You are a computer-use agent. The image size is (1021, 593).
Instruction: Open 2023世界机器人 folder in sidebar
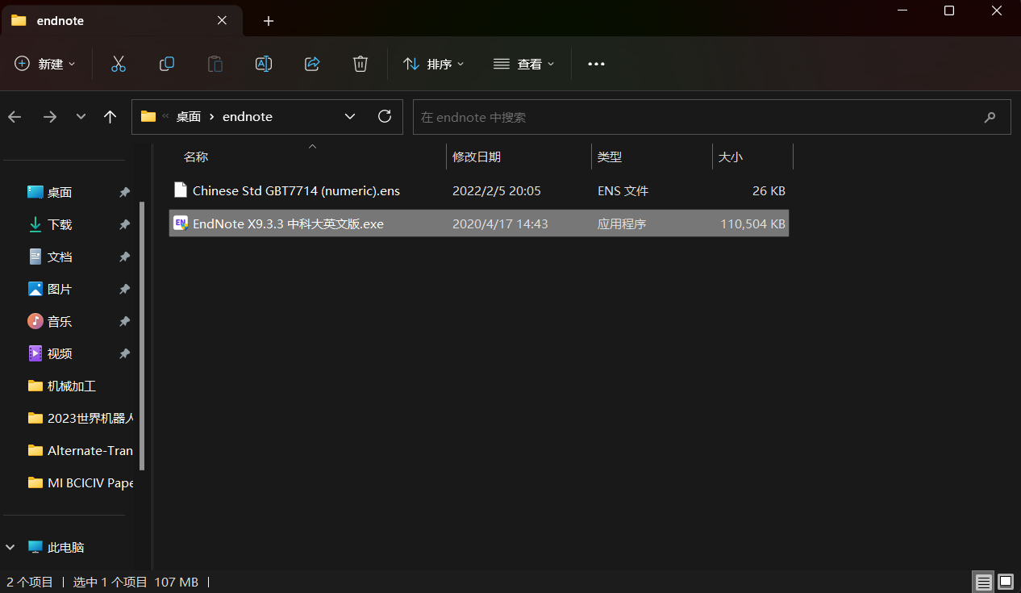click(80, 418)
